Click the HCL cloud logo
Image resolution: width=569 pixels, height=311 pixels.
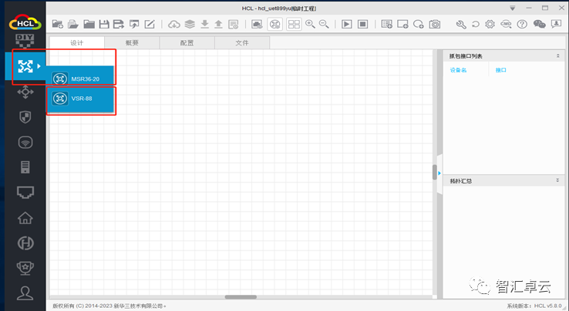(x=25, y=23)
